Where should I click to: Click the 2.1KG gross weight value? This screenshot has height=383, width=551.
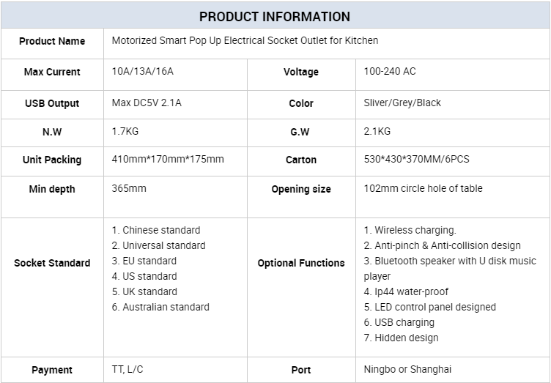pos(377,132)
